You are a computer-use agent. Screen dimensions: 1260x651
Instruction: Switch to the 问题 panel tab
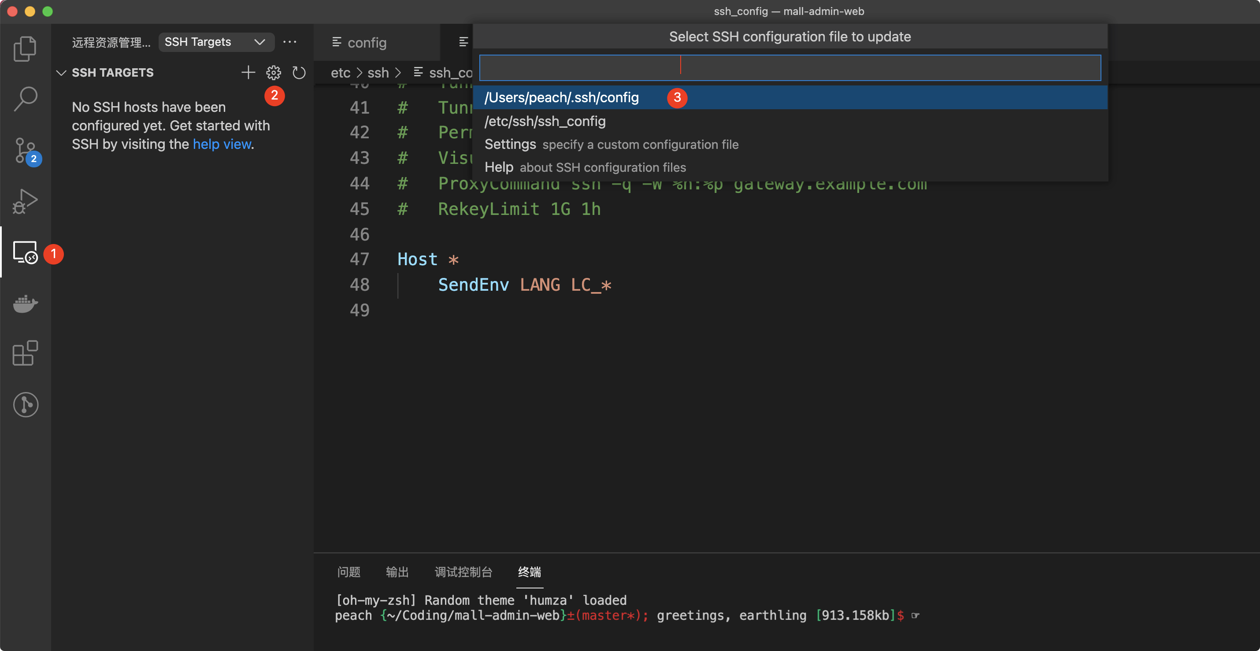349,572
